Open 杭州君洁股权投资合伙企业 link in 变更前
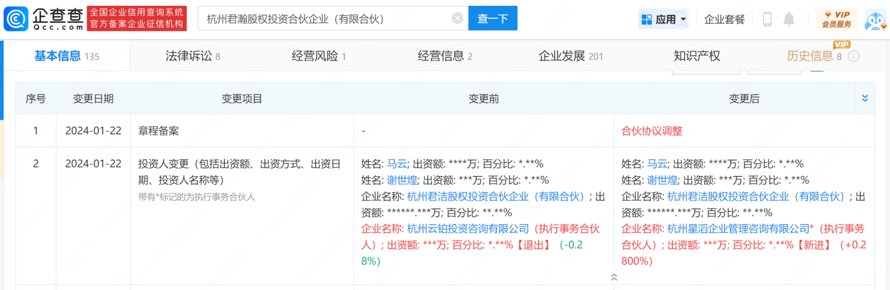890x290 pixels. click(x=496, y=196)
